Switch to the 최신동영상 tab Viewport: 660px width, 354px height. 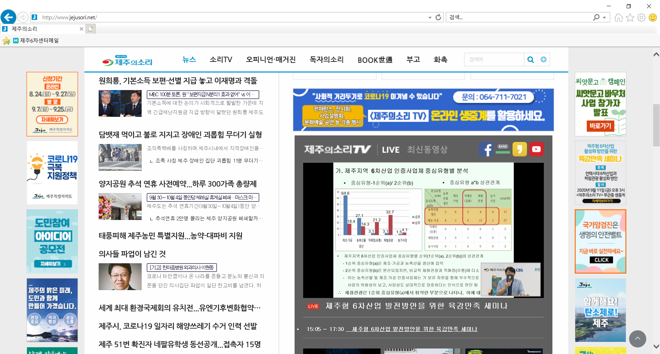pyautogui.click(x=427, y=150)
